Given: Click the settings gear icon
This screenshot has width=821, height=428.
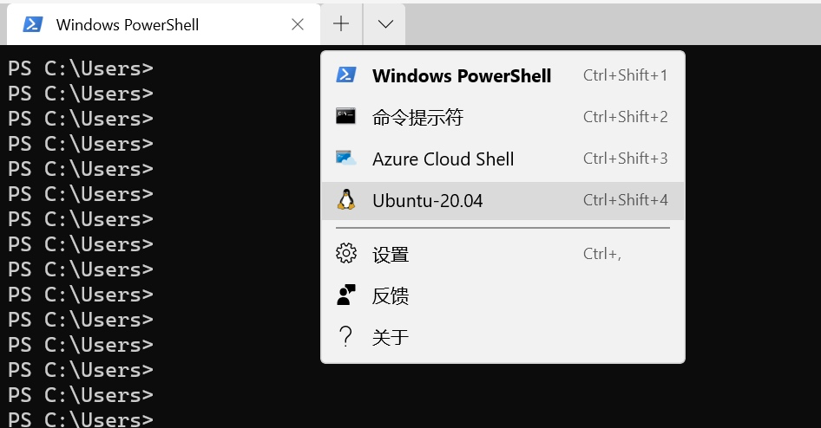Looking at the screenshot, I should [x=346, y=254].
